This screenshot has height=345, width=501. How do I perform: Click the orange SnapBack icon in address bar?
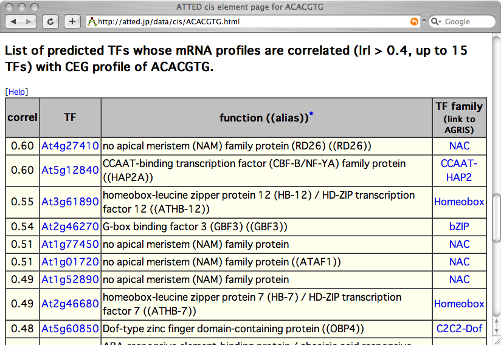pyautogui.click(x=414, y=22)
